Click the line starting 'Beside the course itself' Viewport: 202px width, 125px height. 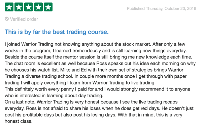pos(98,57)
